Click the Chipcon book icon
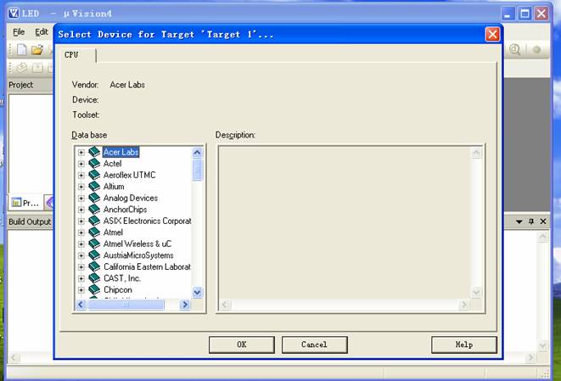 pyautogui.click(x=94, y=289)
